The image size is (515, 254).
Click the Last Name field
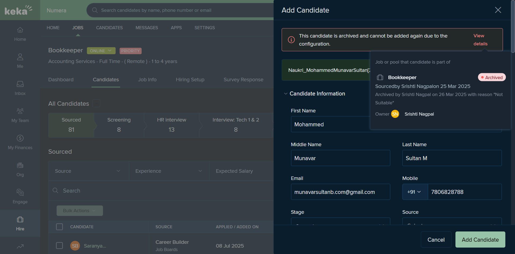click(x=452, y=158)
